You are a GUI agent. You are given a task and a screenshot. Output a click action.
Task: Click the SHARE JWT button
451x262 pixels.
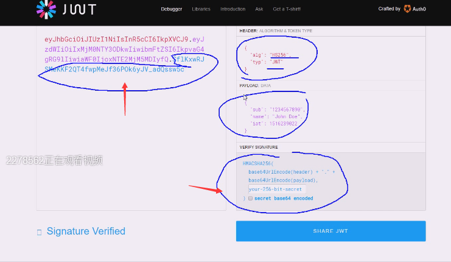click(x=330, y=231)
